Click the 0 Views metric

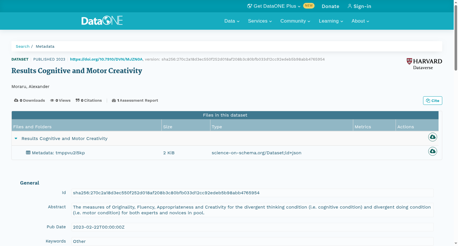(x=60, y=101)
